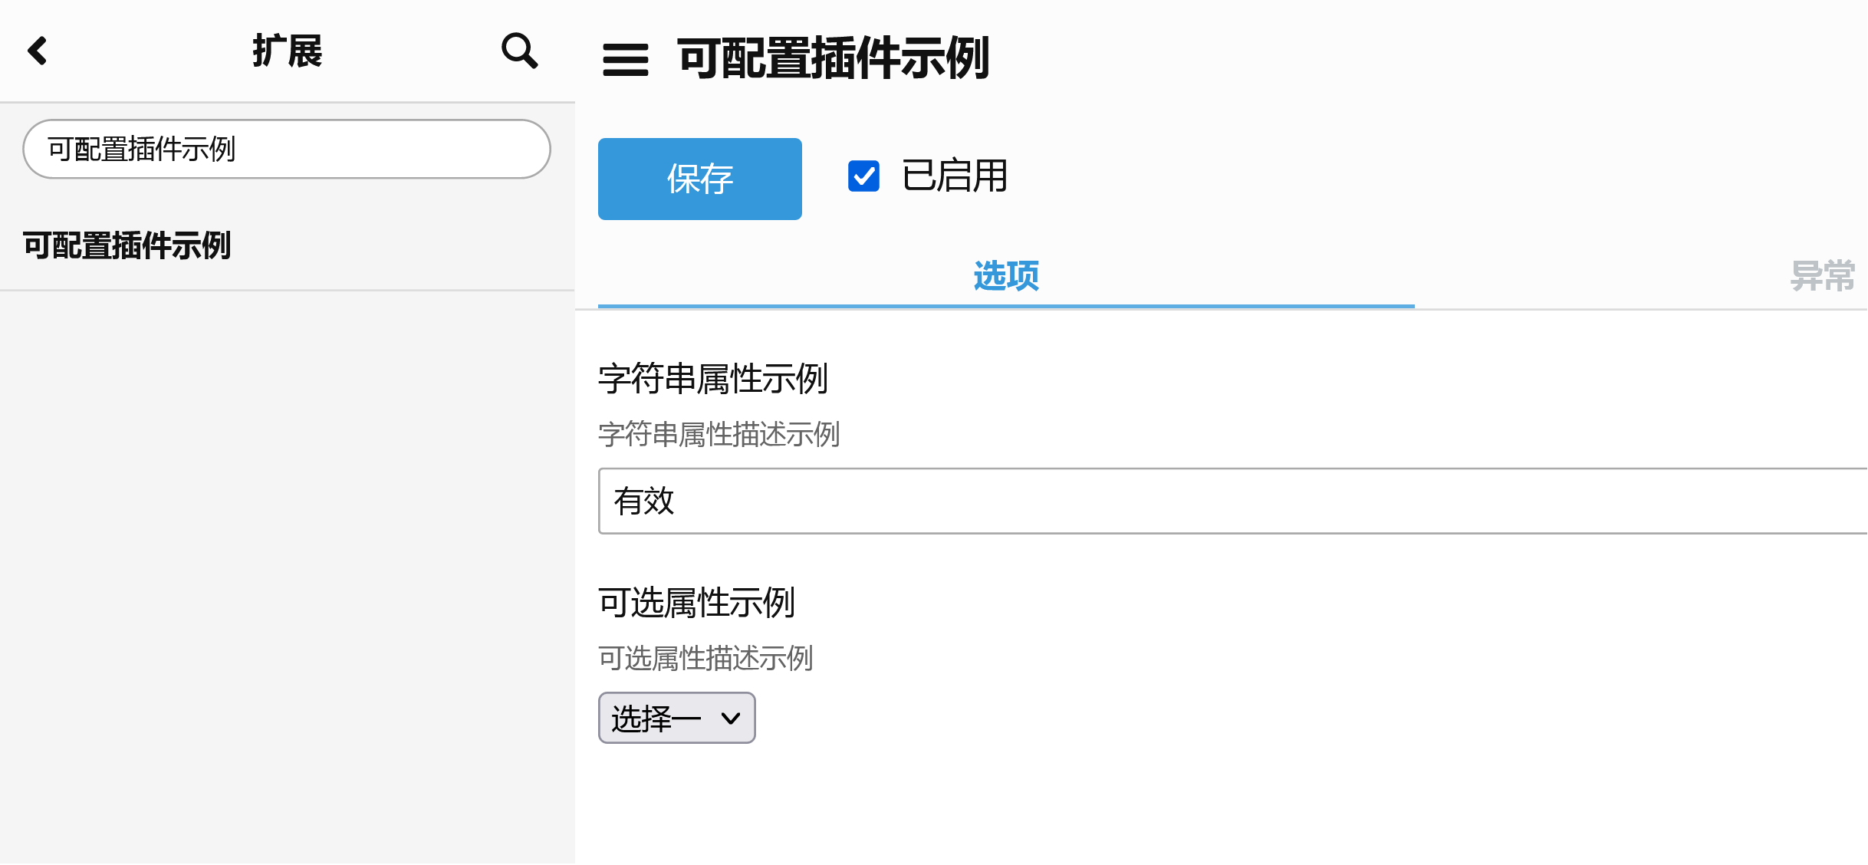This screenshot has width=1868, height=865.
Task: Click the 可选属性描述示例 description text
Action: coord(705,658)
